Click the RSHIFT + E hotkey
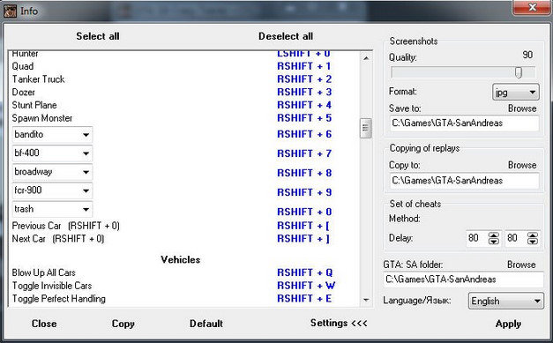The width and height of the screenshot is (553, 343). pos(304,299)
